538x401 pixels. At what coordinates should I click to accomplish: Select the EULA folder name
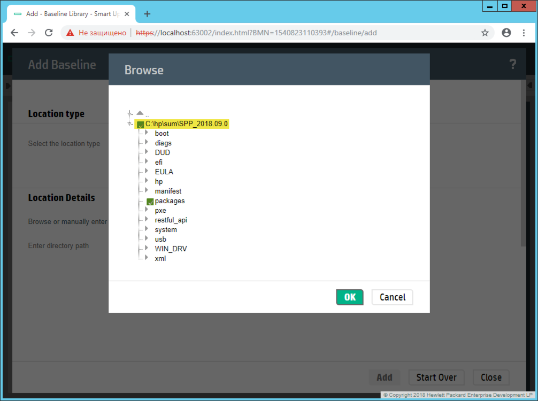(x=164, y=172)
